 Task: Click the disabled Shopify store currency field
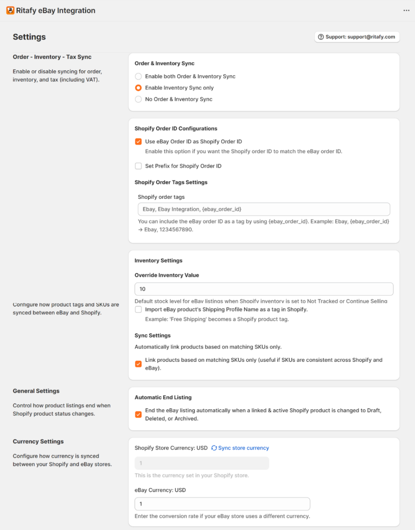[202, 463]
